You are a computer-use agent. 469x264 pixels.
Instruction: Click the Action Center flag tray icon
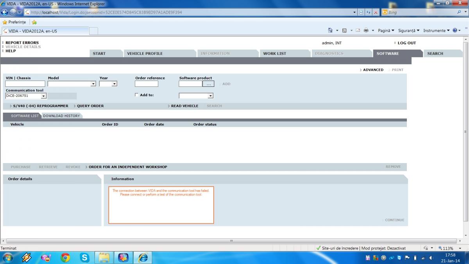(x=407, y=258)
